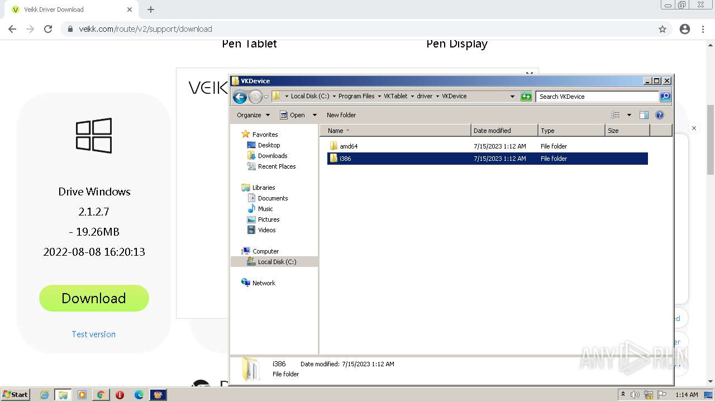Viewport: 715px width, 402px height.
Task: Open Music library
Action: pos(265,209)
